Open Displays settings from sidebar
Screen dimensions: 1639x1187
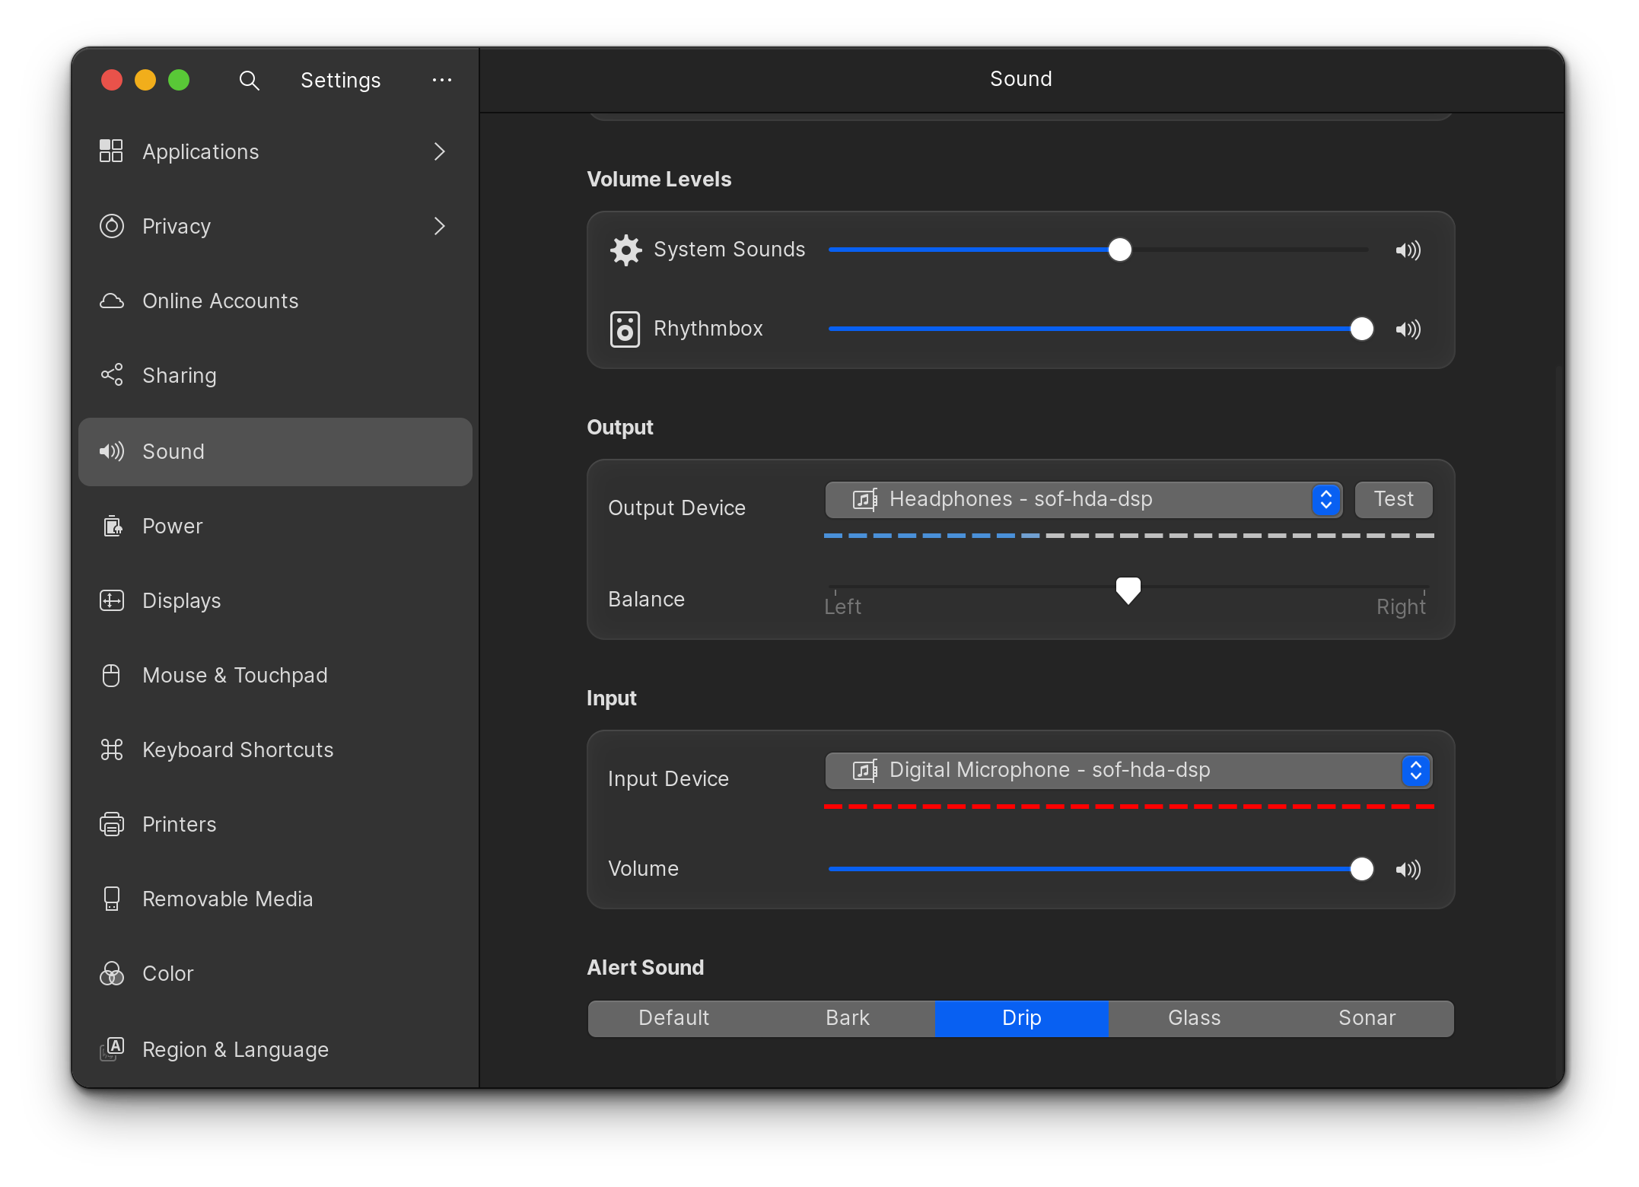pos(181,600)
